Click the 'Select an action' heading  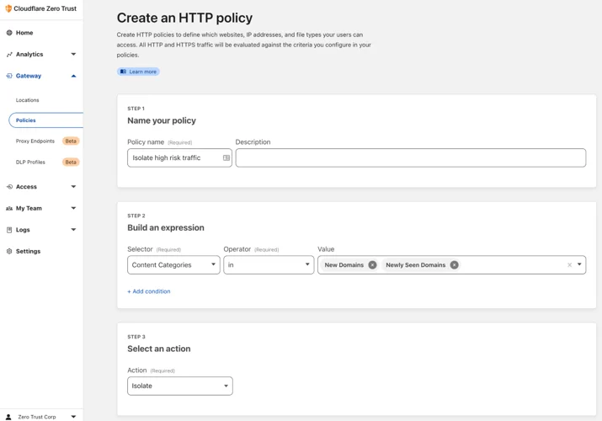159,349
